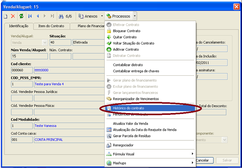Go to first record arrow icon
Screen dimensions: 242x168
pyautogui.click(x=30, y=16)
